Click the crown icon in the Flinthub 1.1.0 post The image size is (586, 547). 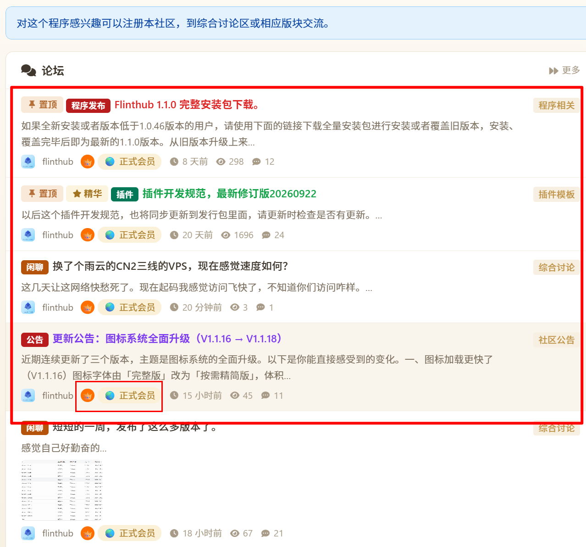point(88,162)
